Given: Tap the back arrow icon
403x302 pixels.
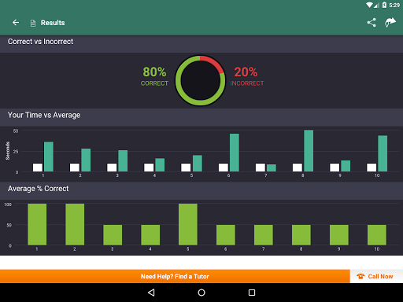Looking at the screenshot, I should [x=16, y=23].
